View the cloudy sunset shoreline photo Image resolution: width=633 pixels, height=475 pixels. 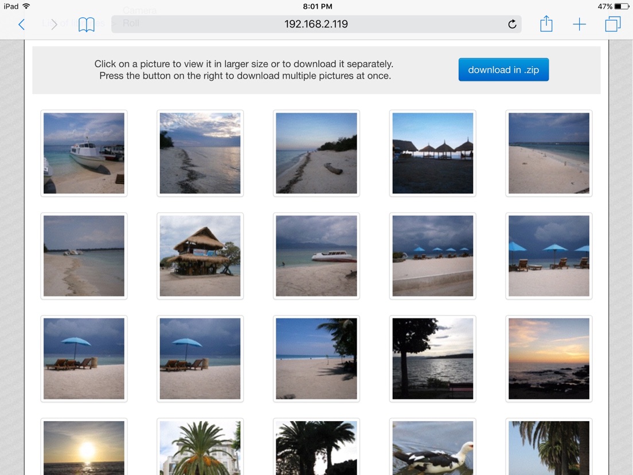tap(200, 153)
